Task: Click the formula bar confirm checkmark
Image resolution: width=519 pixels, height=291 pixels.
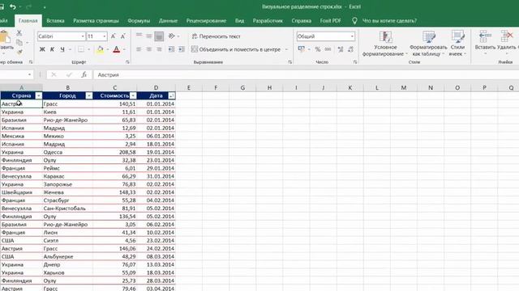Action: [69, 75]
